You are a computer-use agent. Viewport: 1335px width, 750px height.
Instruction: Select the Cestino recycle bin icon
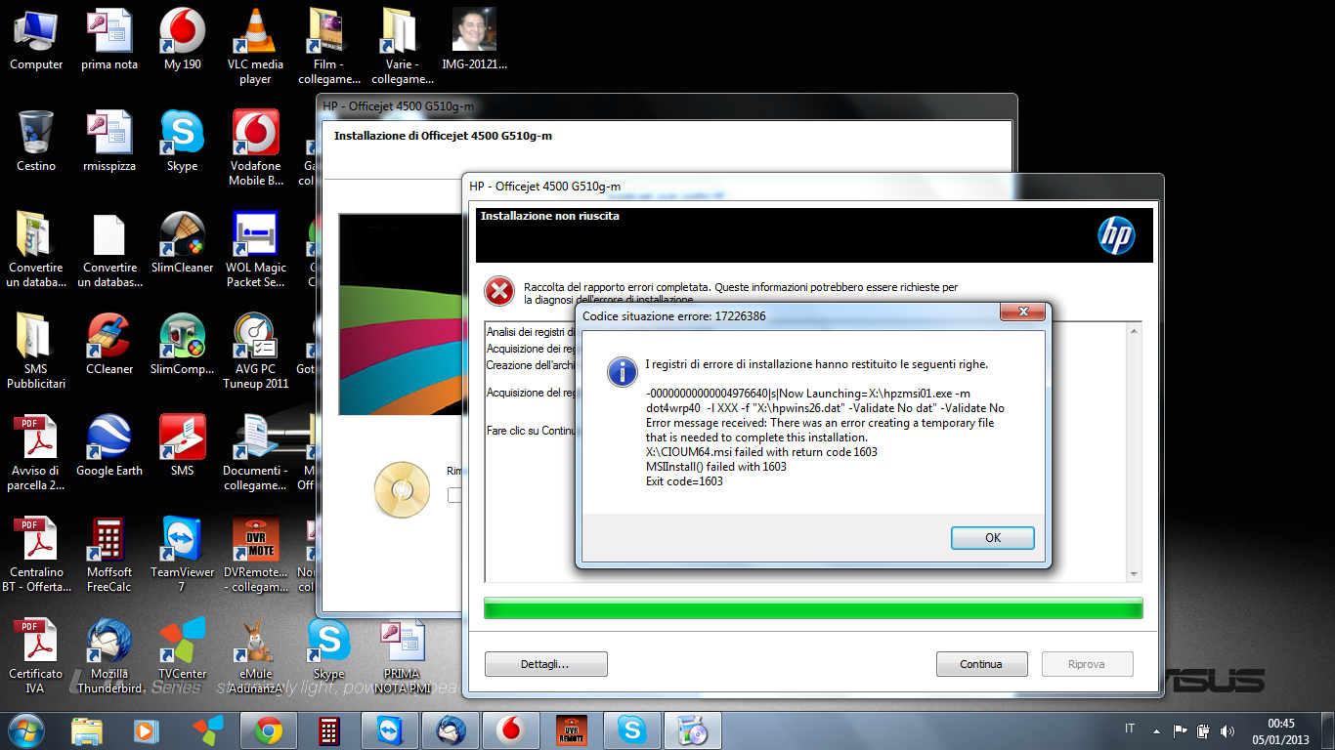point(36,142)
